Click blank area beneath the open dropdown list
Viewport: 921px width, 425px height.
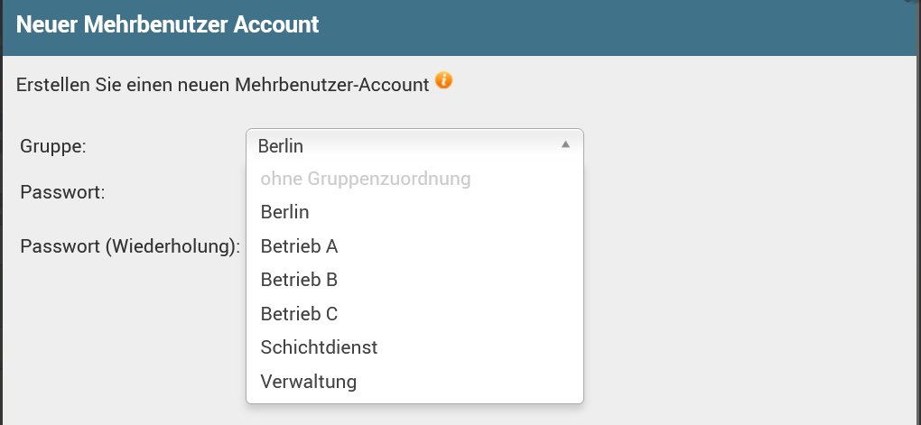coord(415,415)
